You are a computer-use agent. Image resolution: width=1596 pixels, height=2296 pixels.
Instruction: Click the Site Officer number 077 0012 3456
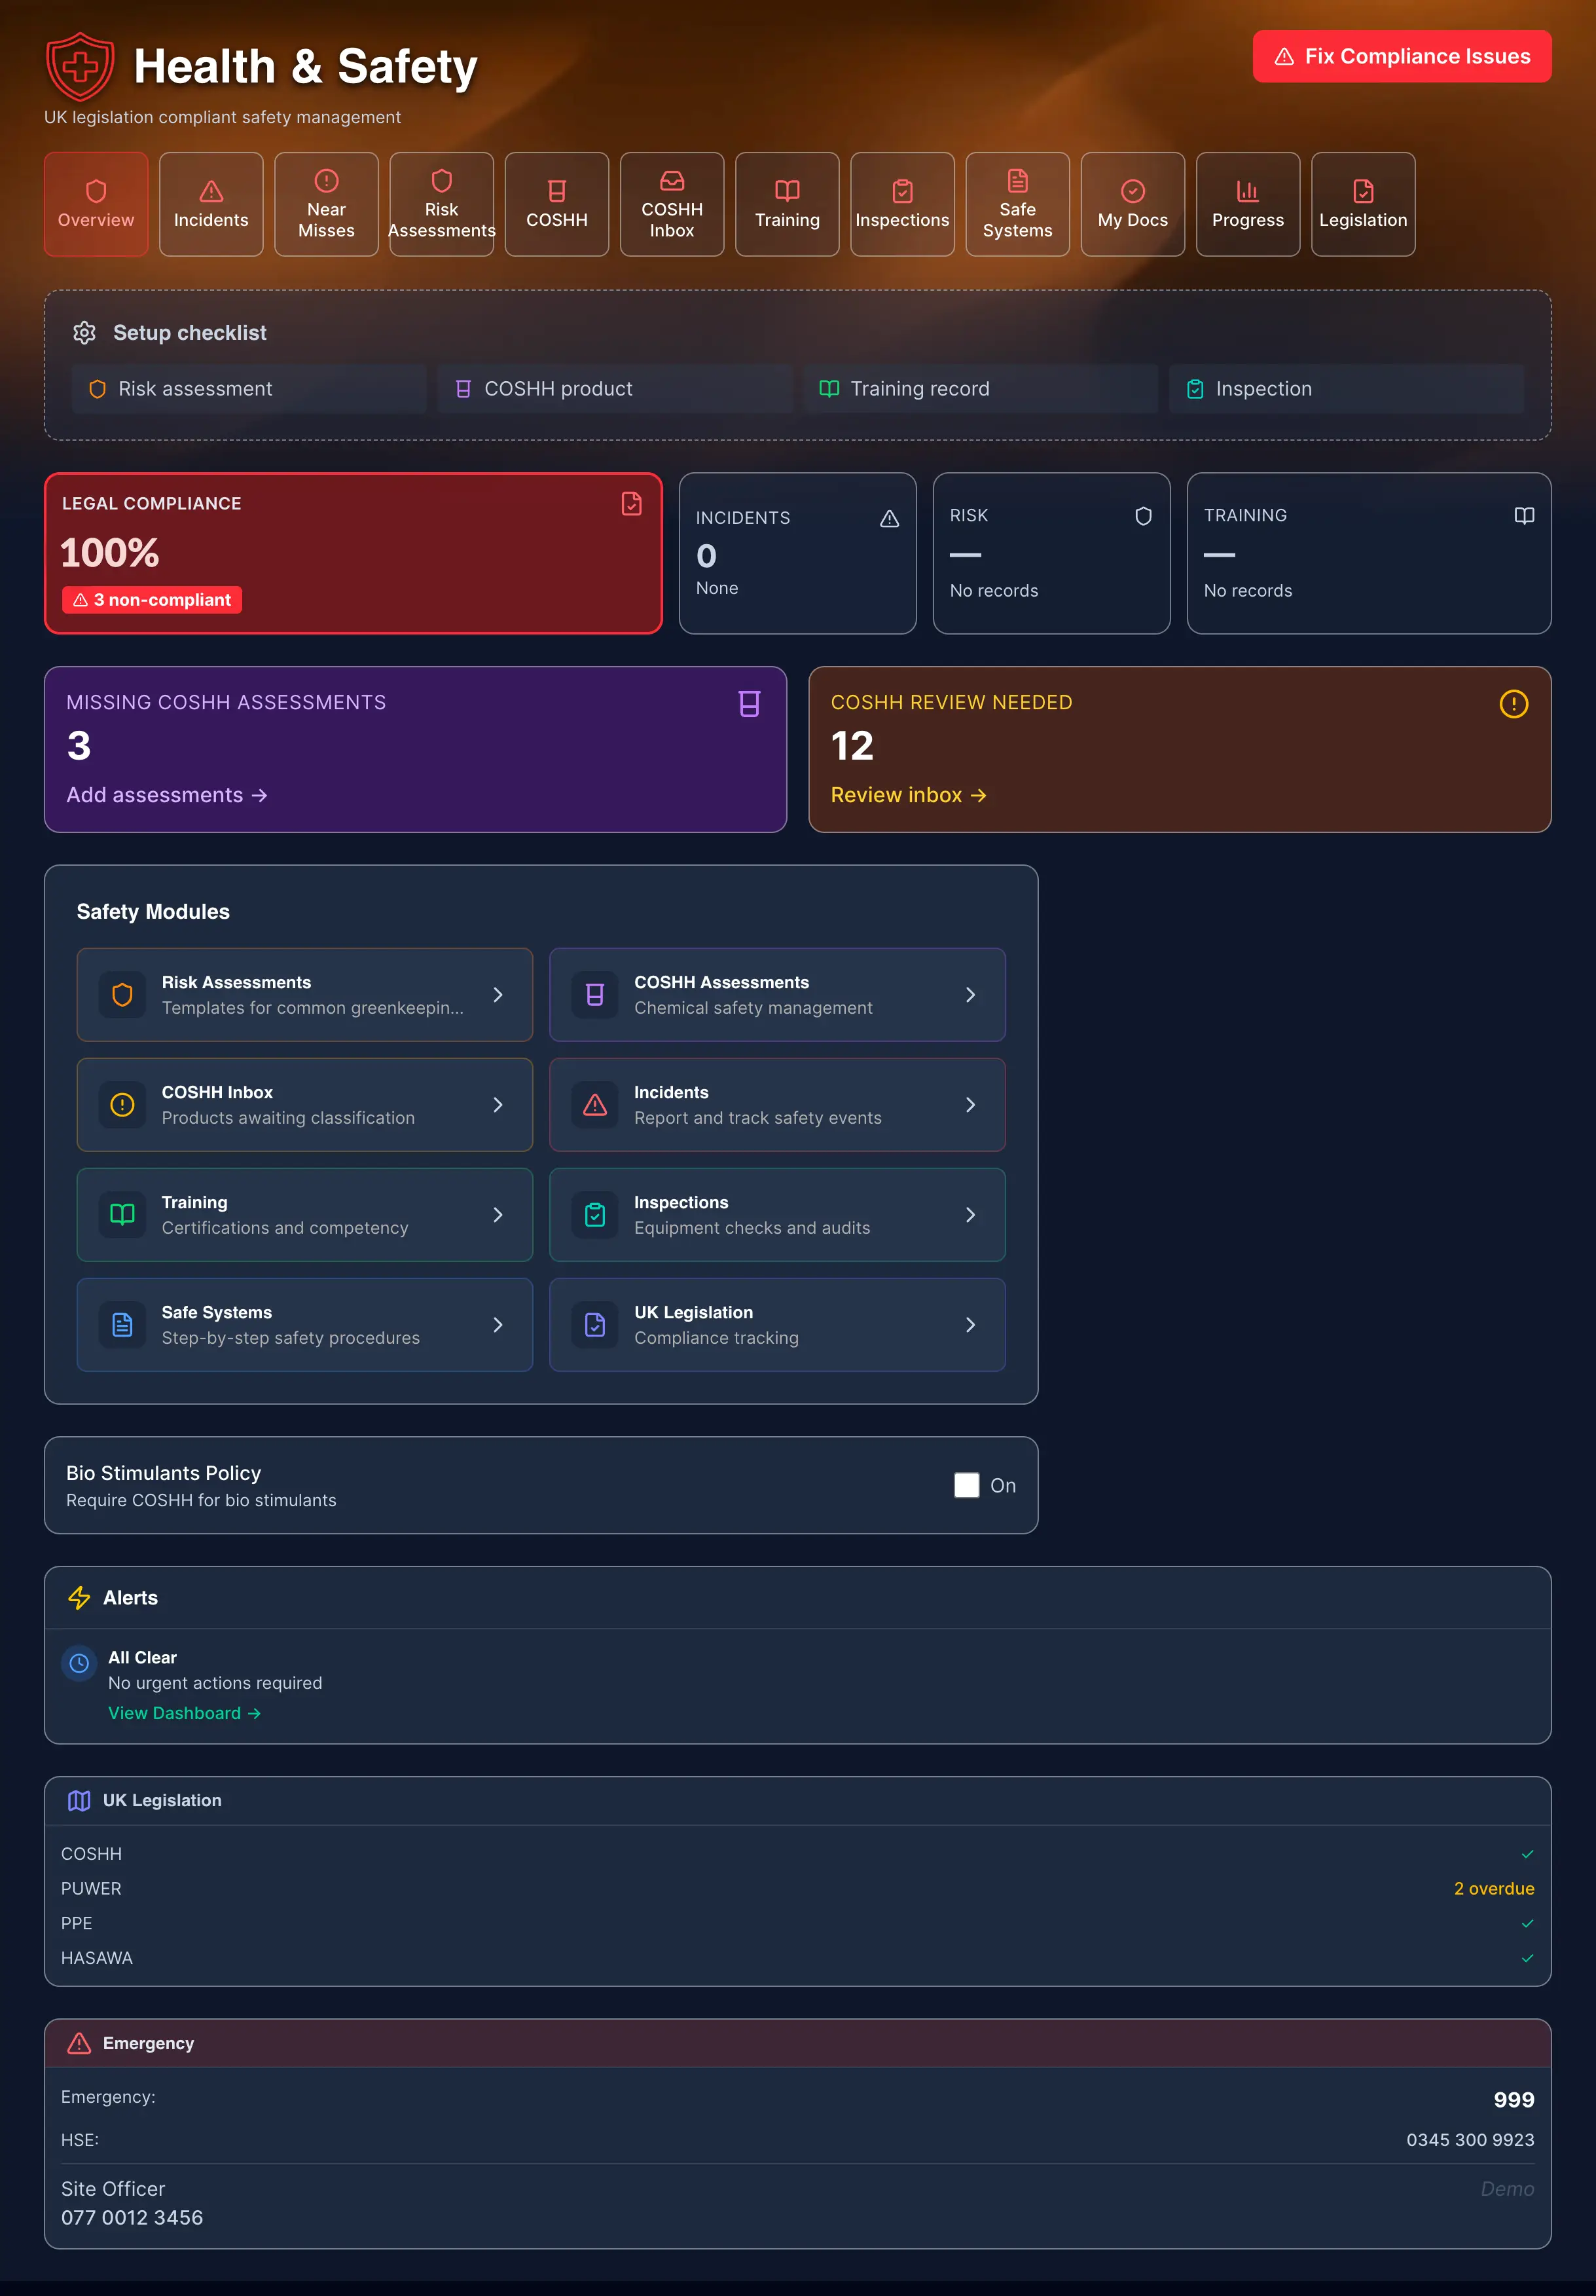pos(132,2217)
